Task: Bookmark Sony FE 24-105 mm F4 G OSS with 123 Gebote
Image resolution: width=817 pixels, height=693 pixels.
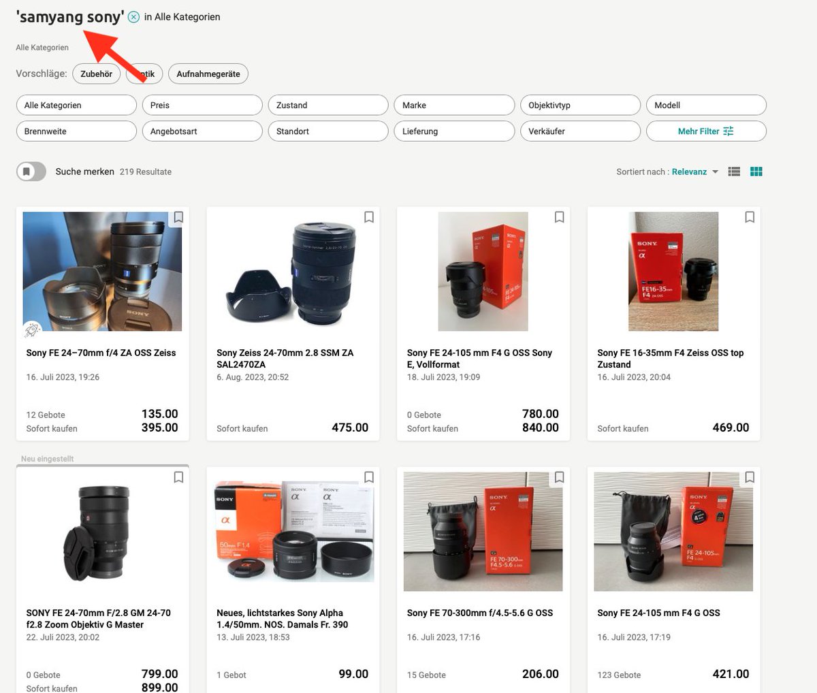Action: (x=750, y=477)
